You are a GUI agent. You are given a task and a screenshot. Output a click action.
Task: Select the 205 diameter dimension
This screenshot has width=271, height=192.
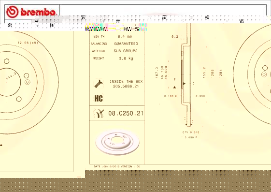click(213, 73)
